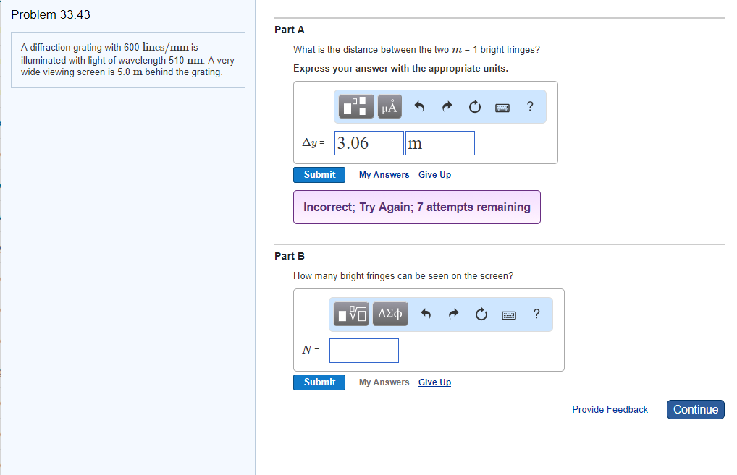Open math templates tool in Part B

coord(352,314)
